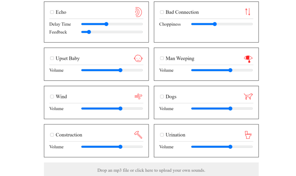Enable the Echo checkbox
This screenshot has height=176, width=296.
pyautogui.click(x=52, y=12)
